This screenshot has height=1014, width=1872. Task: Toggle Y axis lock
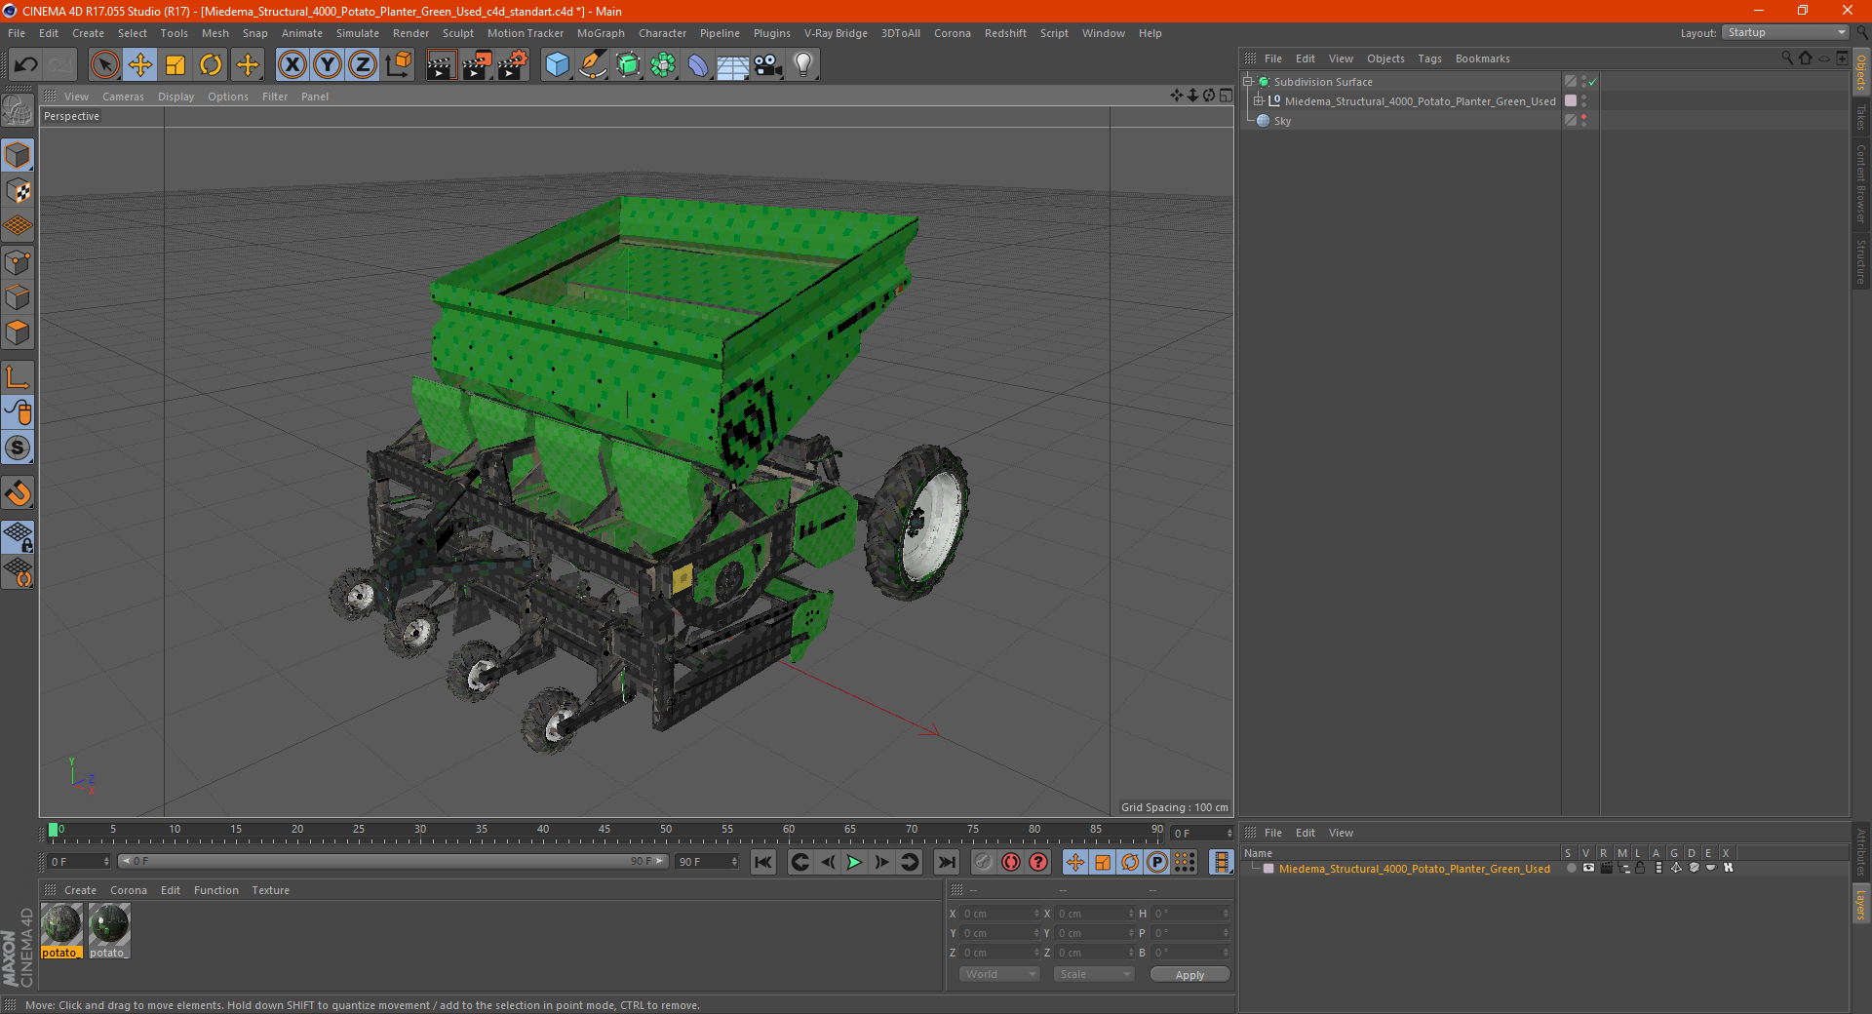328,65
